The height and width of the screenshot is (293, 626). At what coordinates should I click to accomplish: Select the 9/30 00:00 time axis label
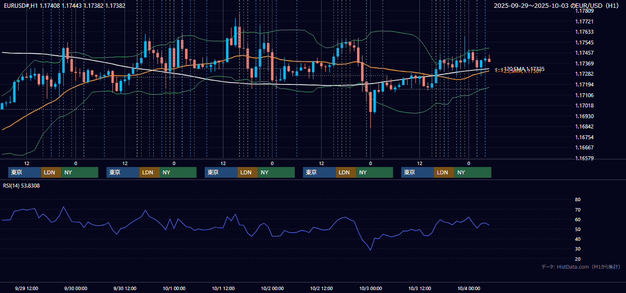coord(75,288)
